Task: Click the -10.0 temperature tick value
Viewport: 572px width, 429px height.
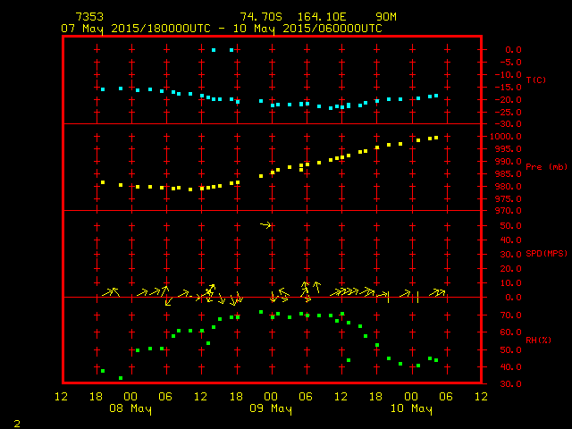Action: pos(509,75)
